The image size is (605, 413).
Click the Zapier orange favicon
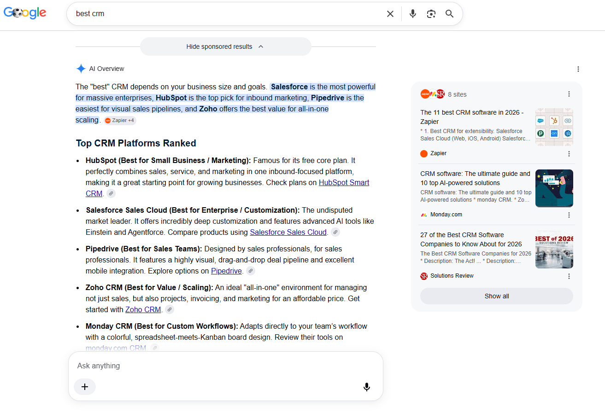tap(424, 153)
